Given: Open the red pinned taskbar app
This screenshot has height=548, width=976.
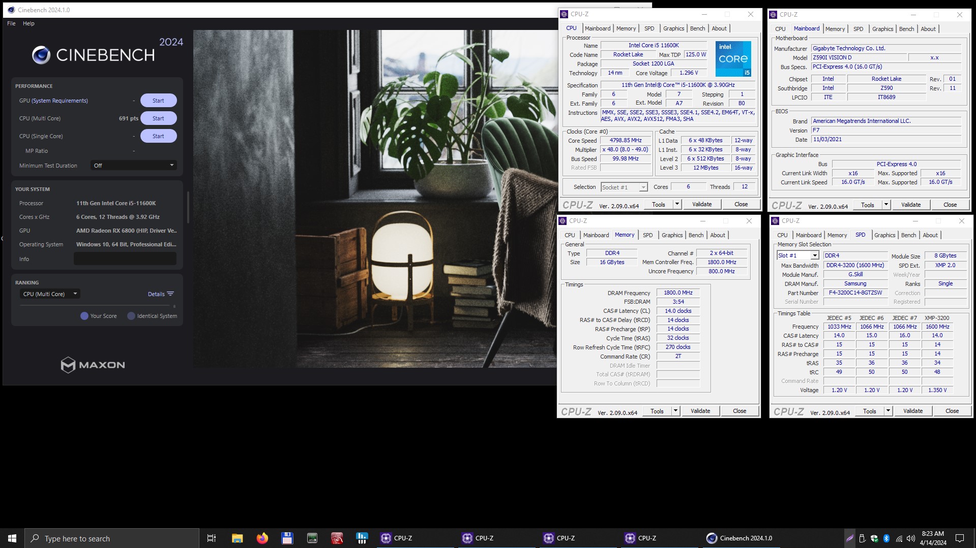Looking at the screenshot, I should tap(337, 538).
